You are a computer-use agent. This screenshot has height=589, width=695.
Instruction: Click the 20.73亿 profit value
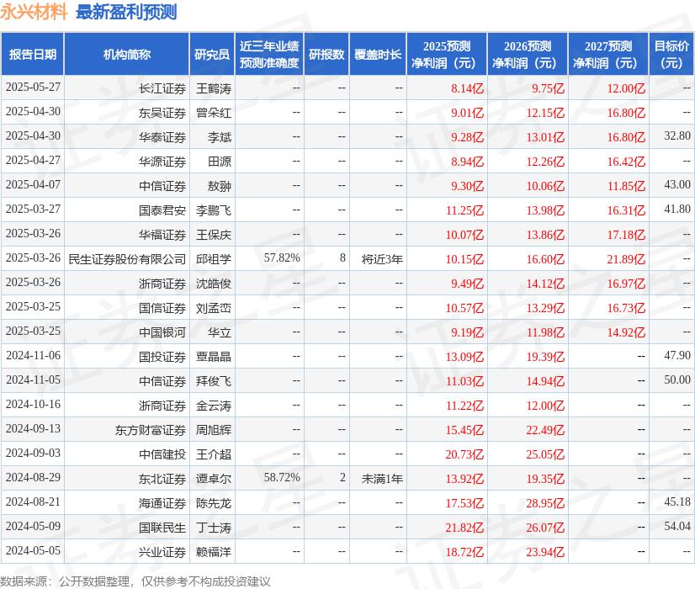tap(464, 454)
